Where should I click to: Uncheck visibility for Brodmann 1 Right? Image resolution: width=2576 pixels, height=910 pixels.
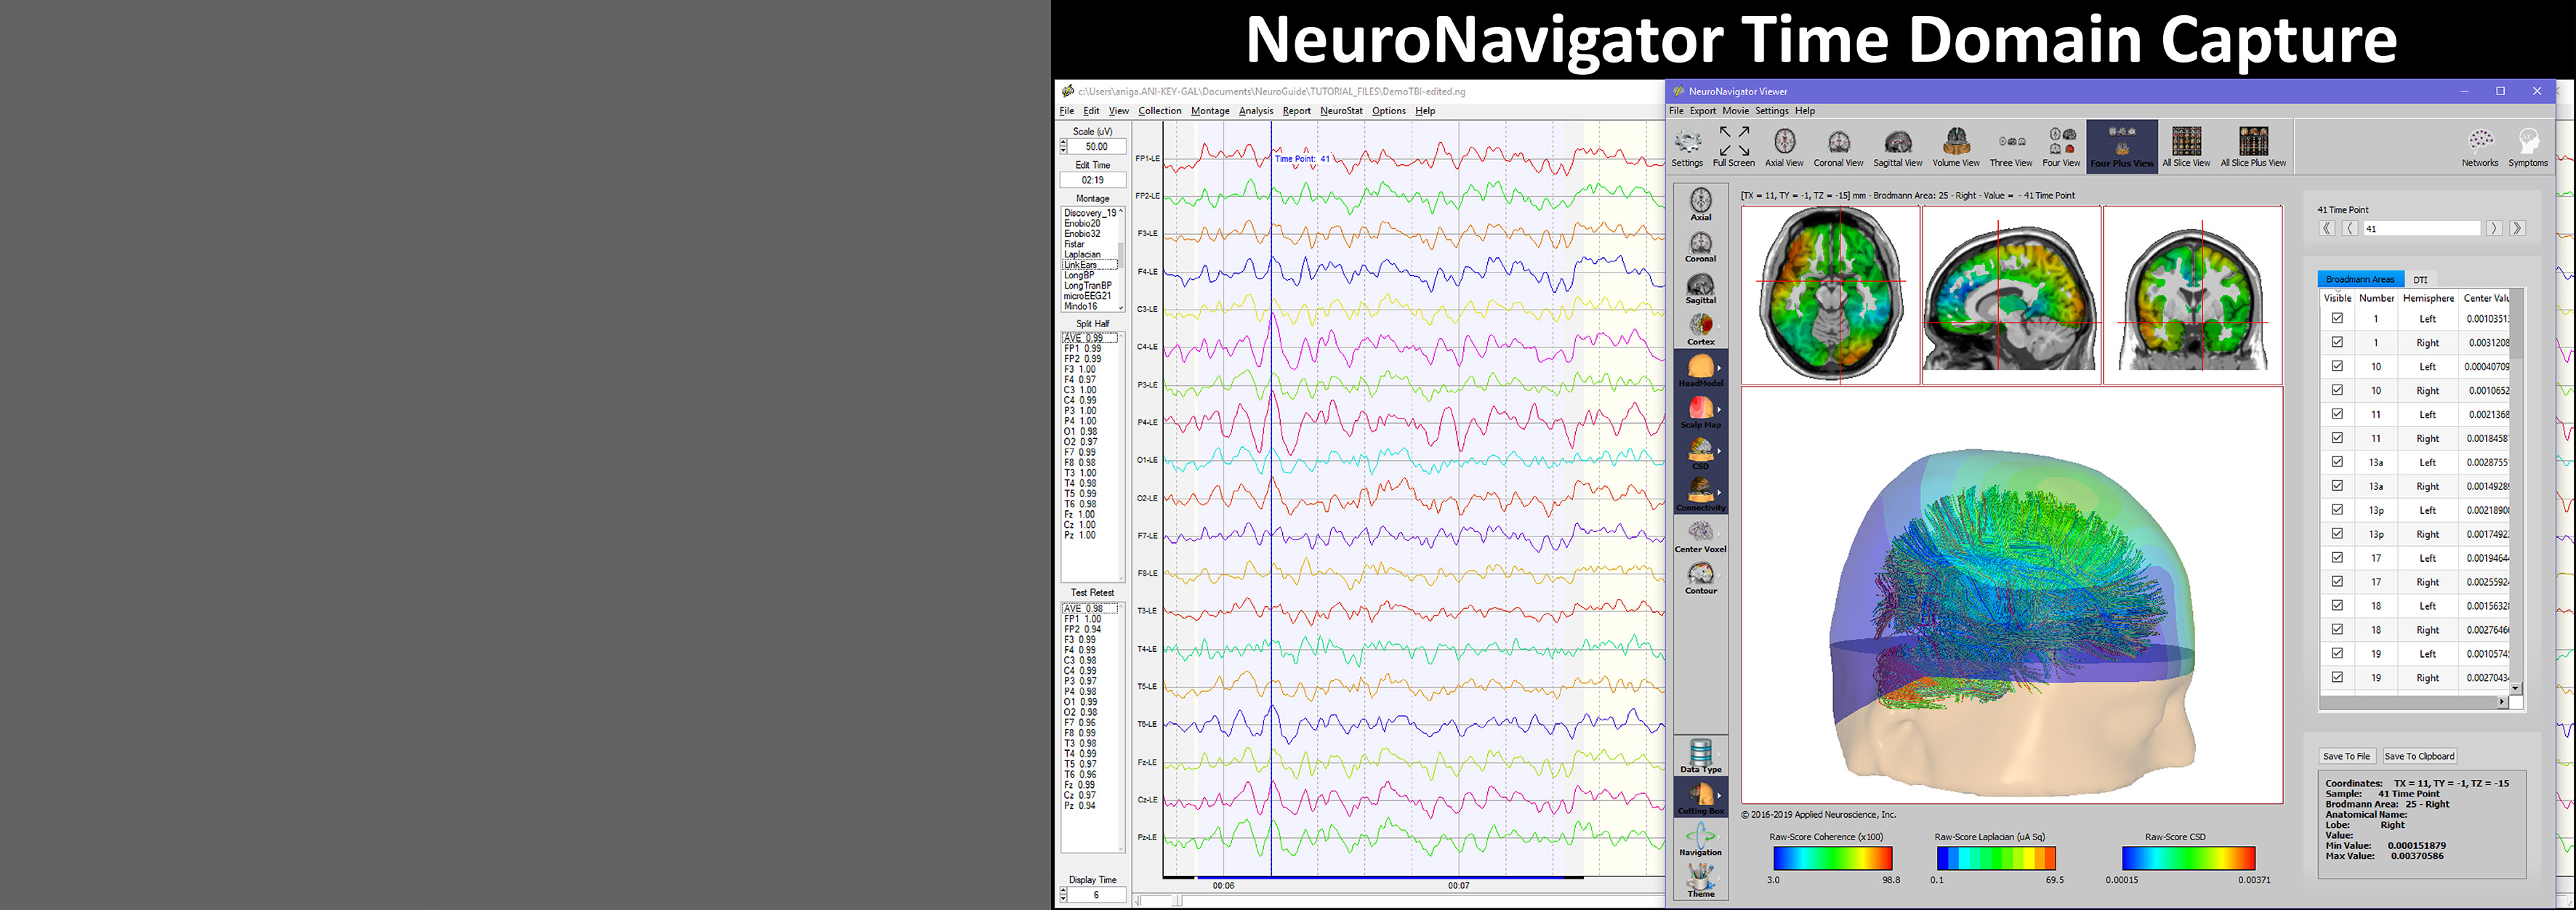click(x=2337, y=342)
